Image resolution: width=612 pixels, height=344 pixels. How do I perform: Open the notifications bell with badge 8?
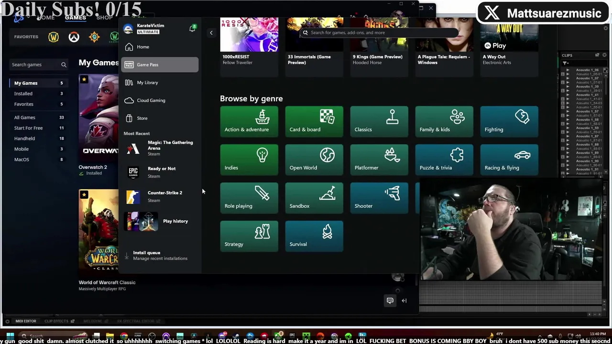point(192,29)
